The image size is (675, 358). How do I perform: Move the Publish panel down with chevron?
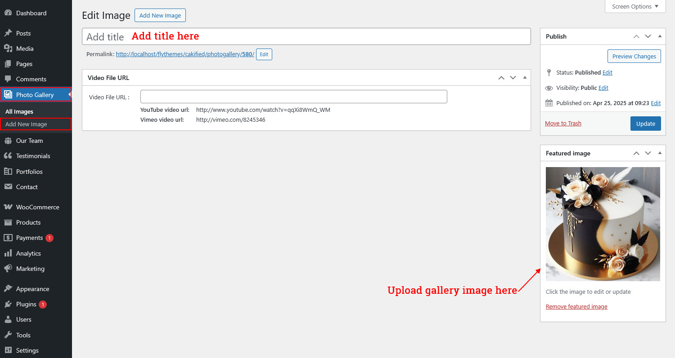tap(648, 36)
